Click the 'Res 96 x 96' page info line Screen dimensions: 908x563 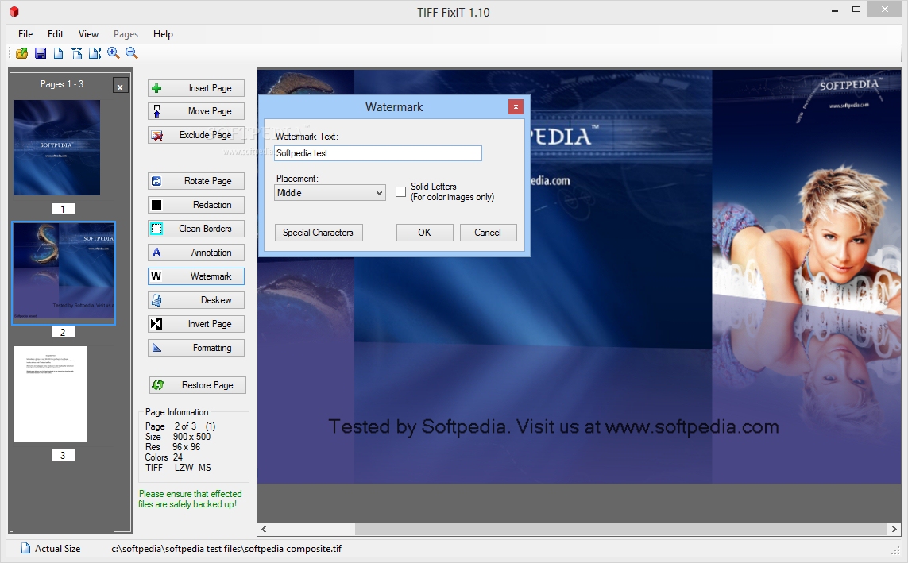pyautogui.click(x=172, y=447)
